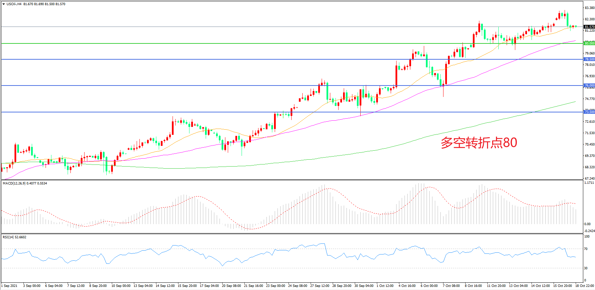Click the 83.380 price scale label
The height and width of the screenshot is (290, 595).
coord(589,8)
